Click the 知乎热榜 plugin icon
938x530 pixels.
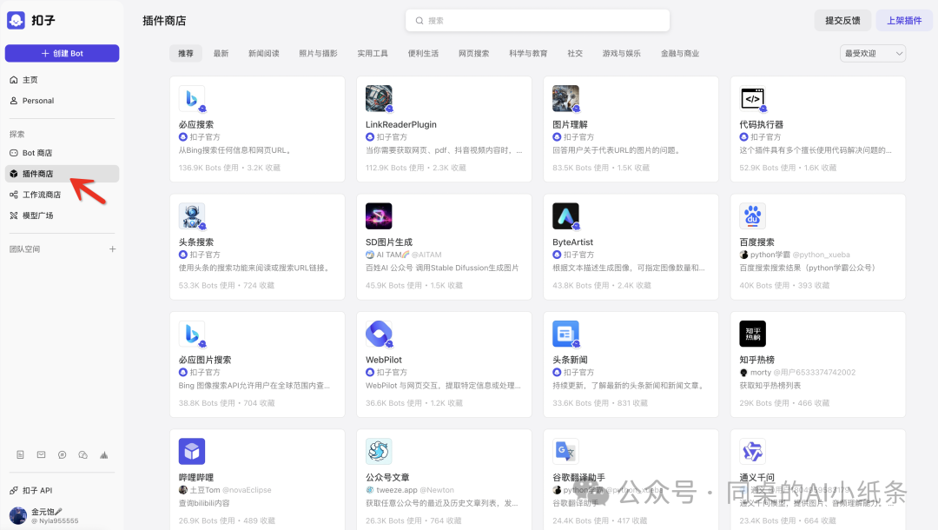pyautogui.click(x=752, y=333)
